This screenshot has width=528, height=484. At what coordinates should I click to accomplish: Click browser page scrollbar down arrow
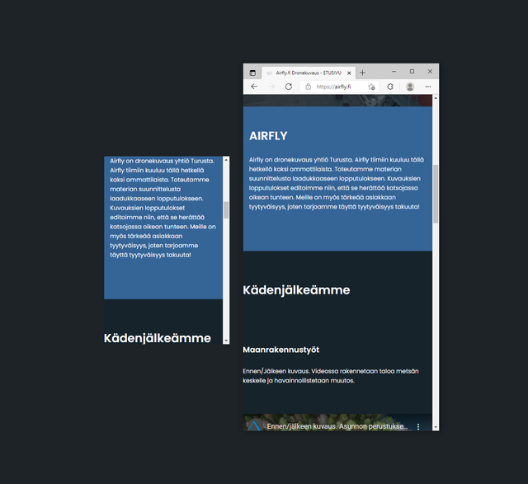tap(436, 427)
